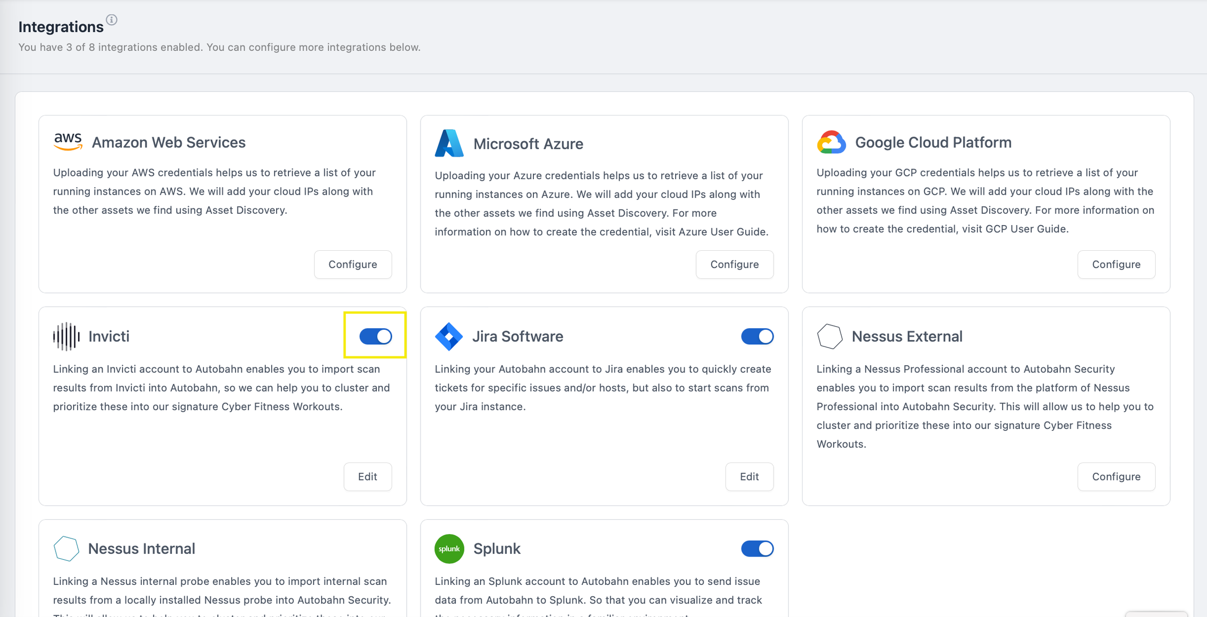Click the Invicti logo icon

click(x=66, y=336)
